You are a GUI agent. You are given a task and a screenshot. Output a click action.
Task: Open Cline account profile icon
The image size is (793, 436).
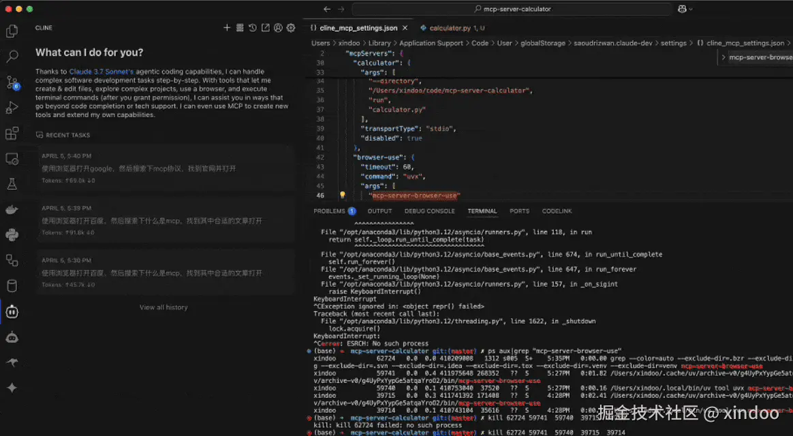[278, 28]
